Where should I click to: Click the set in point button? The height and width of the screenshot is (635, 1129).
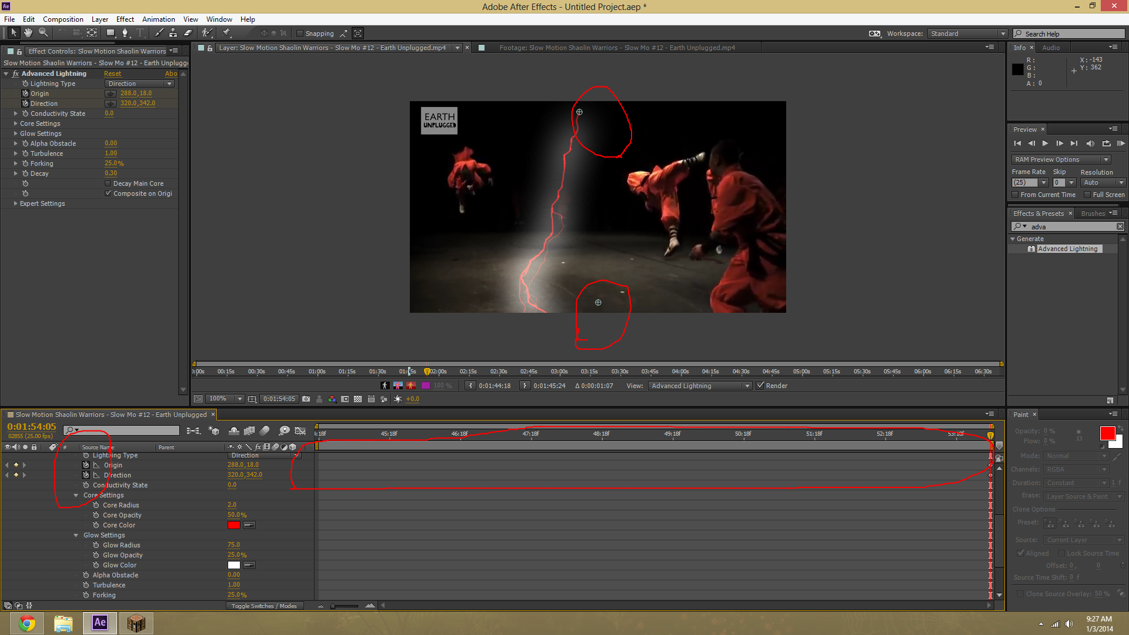tap(470, 386)
